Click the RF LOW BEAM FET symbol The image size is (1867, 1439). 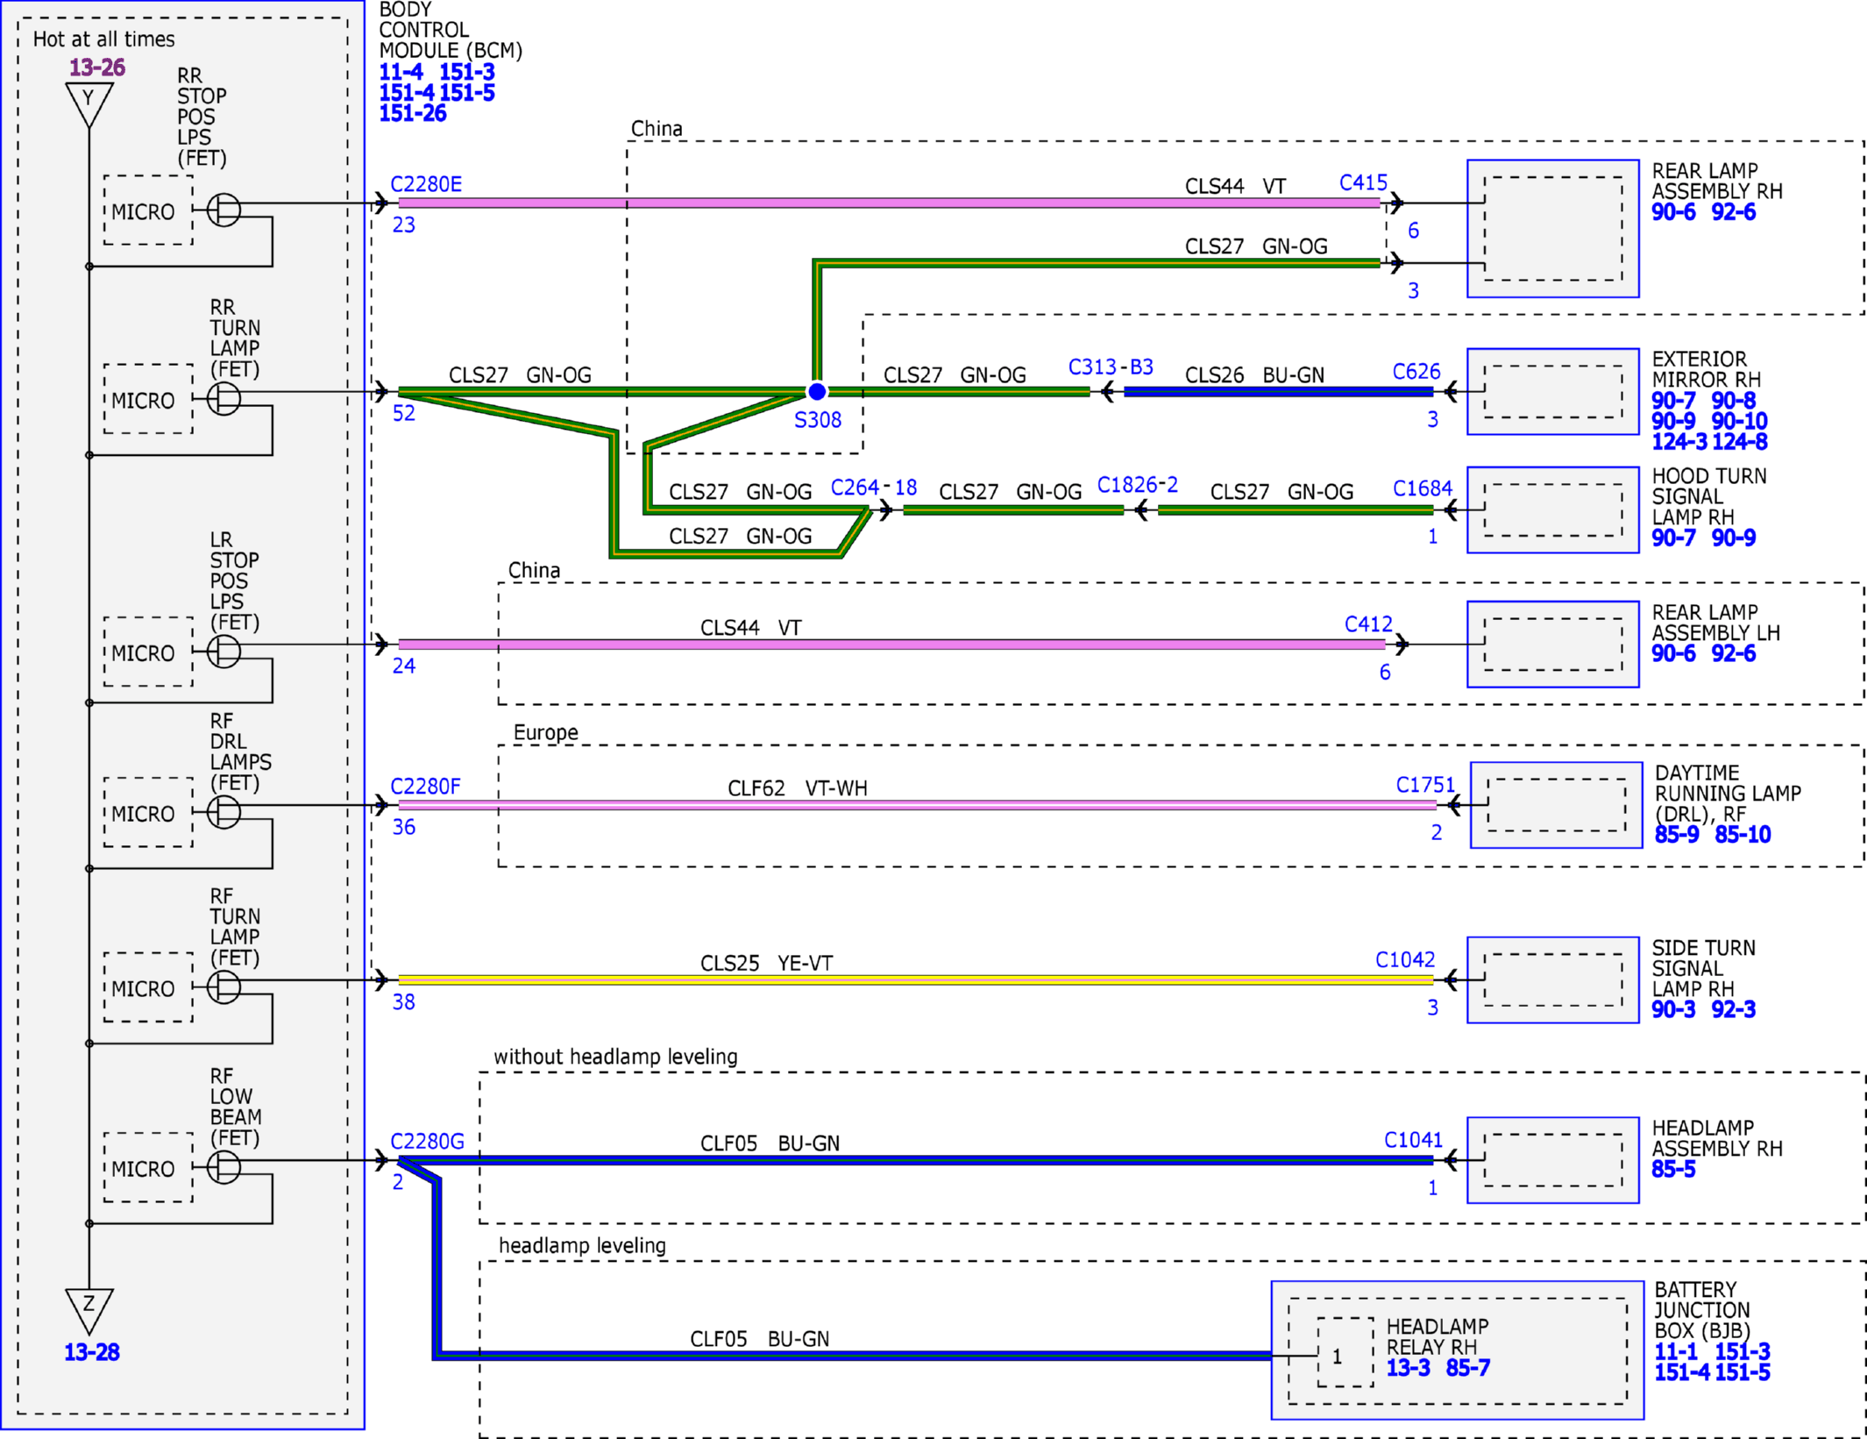(x=224, y=1167)
